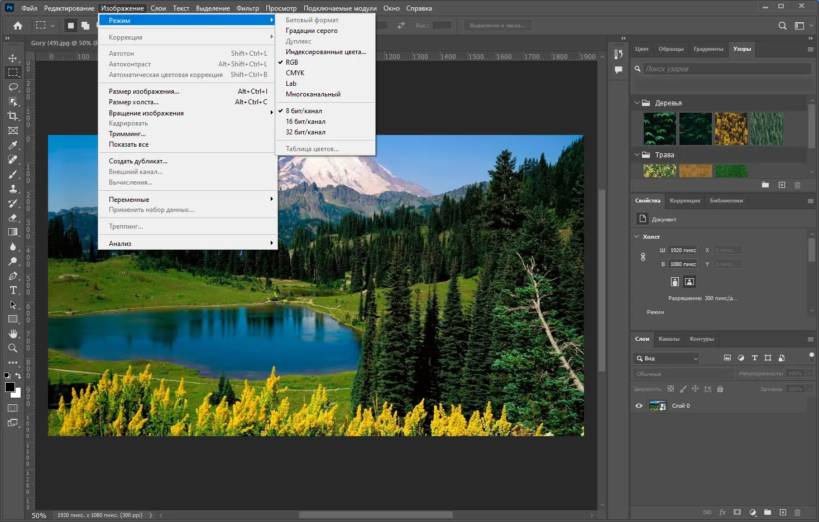This screenshot has height=522, width=819.
Task: Select the Crop tool
Action: click(13, 116)
